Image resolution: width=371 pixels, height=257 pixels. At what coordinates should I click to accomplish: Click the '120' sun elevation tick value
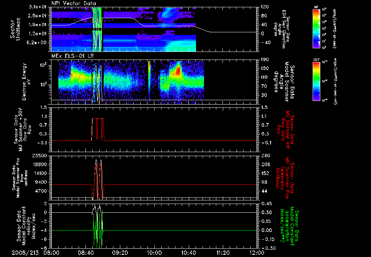[265, 7]
